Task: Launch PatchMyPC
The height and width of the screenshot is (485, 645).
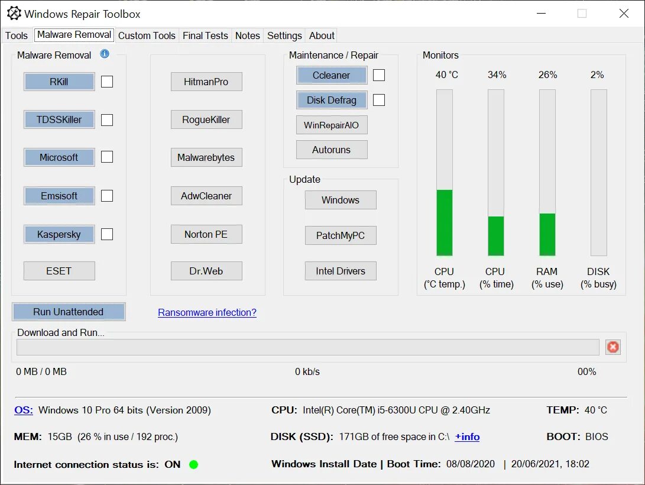Action: 341,235
